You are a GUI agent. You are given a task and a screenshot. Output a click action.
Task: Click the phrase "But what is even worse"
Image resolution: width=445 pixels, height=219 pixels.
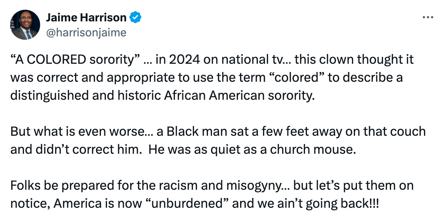[73, 131]
